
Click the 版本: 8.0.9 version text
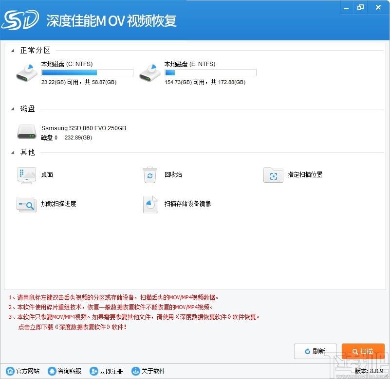(x=369, y=371)
